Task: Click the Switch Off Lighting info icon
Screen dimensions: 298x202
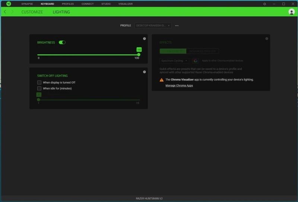Action: click(144, 72)
